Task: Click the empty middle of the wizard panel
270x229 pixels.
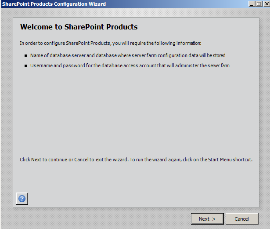Action: click(x=136, y=110)
